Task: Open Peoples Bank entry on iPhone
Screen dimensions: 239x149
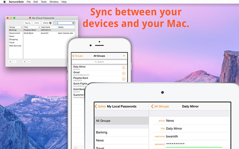Action: point(99,79)
